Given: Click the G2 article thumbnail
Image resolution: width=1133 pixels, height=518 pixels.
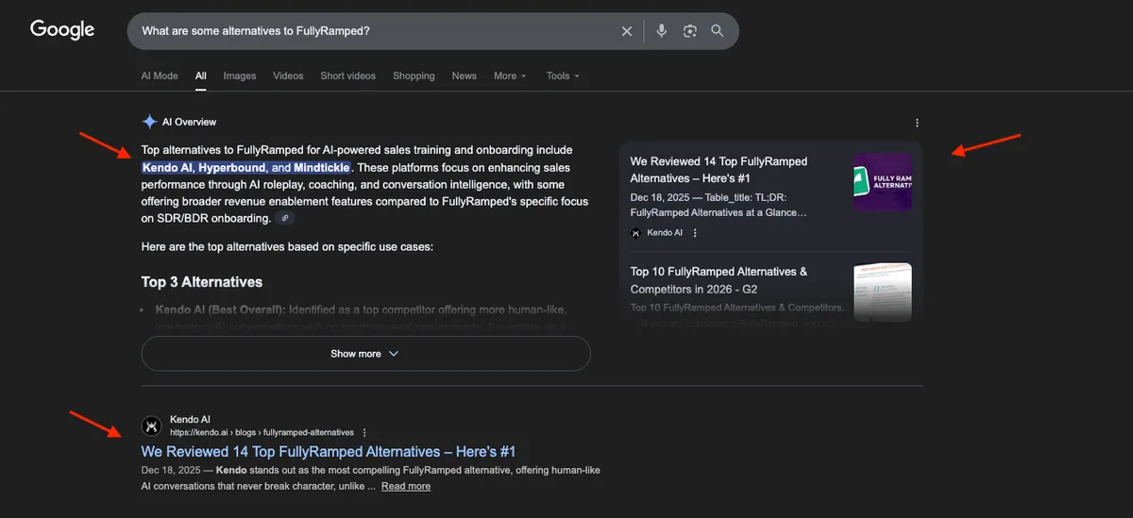Looking at the screenshot, I should pos(883,292).
